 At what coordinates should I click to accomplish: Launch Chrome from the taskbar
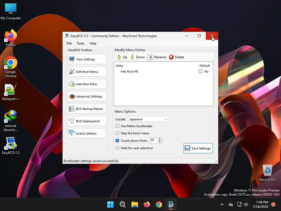point(159,204)
